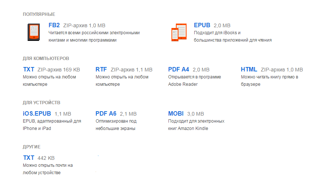Click the ПОПУЛЯРНЫЕ section heading

tap(39, 14)
